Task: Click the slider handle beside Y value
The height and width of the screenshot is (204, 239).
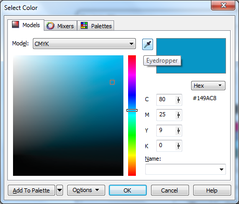Action: pos(179,130)
